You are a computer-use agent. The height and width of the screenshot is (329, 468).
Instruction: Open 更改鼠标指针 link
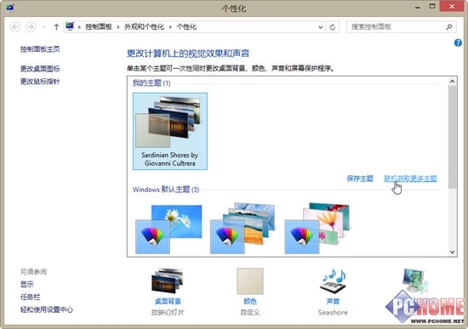[x=40, y=82]
